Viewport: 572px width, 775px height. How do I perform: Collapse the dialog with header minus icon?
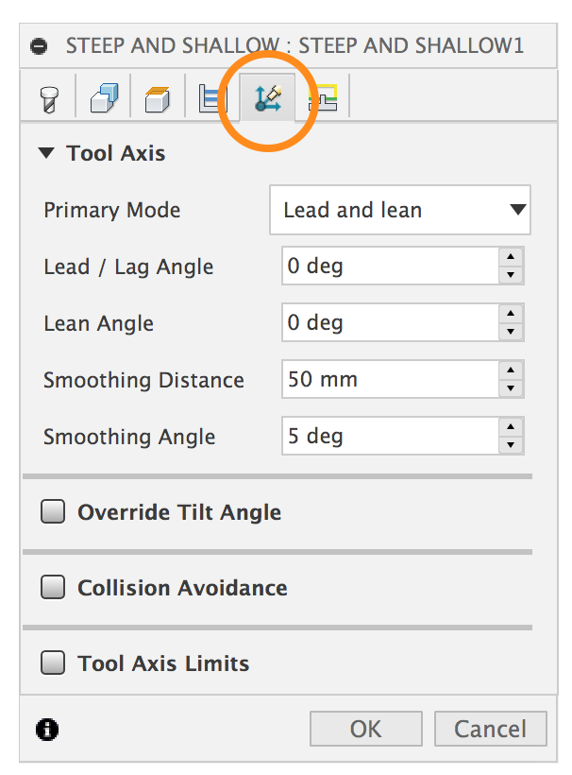(x=39, y=45)
